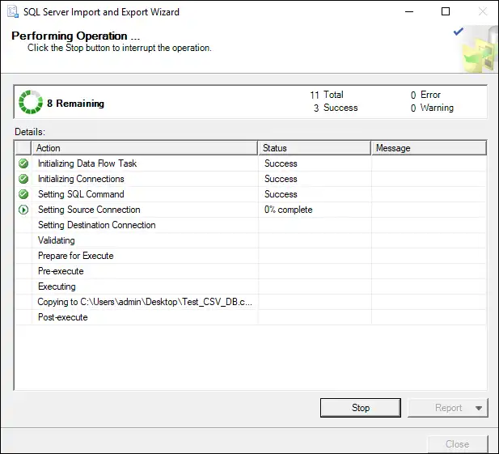Click the 11 Total counter
This screenshot has height=454, width=499.
327,95
